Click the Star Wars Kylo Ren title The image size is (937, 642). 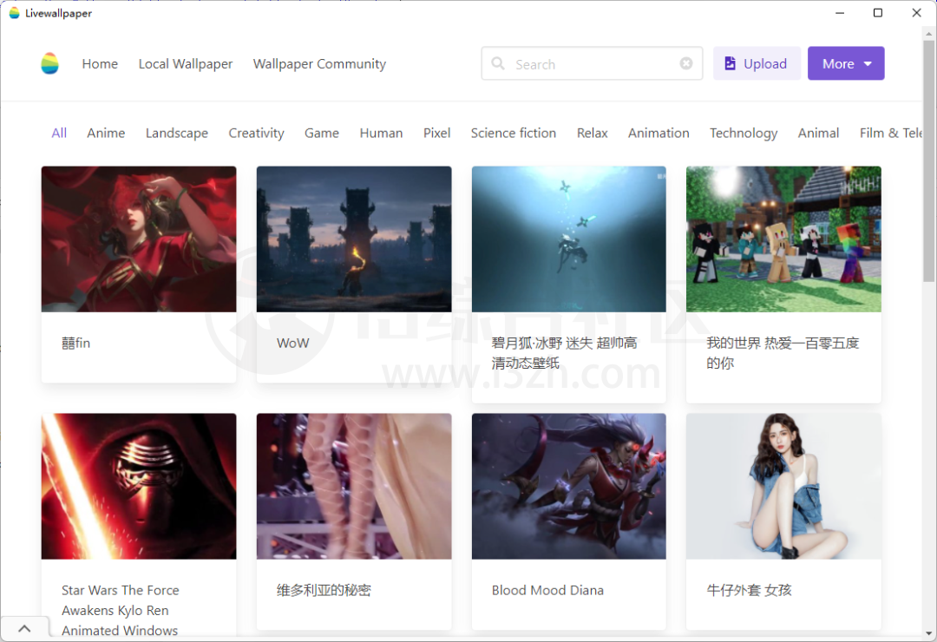(120, 610)
